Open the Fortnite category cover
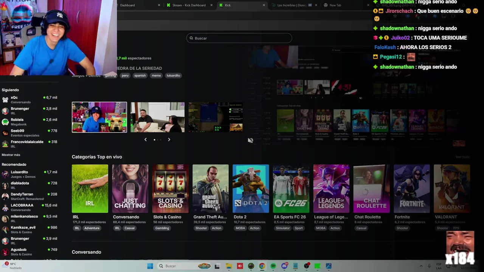The width and height of the screenshot is (484, 272). click(x=412, y=189)
